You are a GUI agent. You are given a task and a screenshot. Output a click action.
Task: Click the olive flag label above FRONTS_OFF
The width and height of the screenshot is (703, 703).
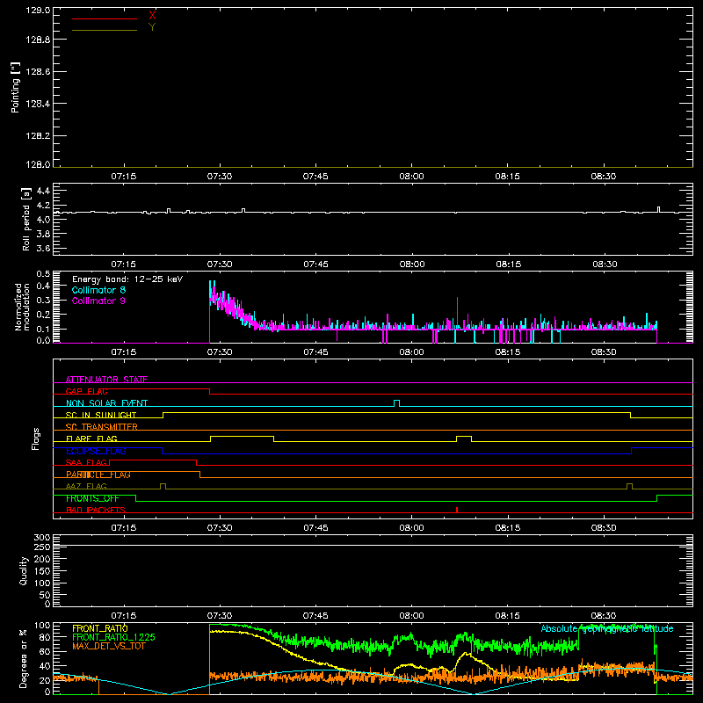tap(86, 486)
